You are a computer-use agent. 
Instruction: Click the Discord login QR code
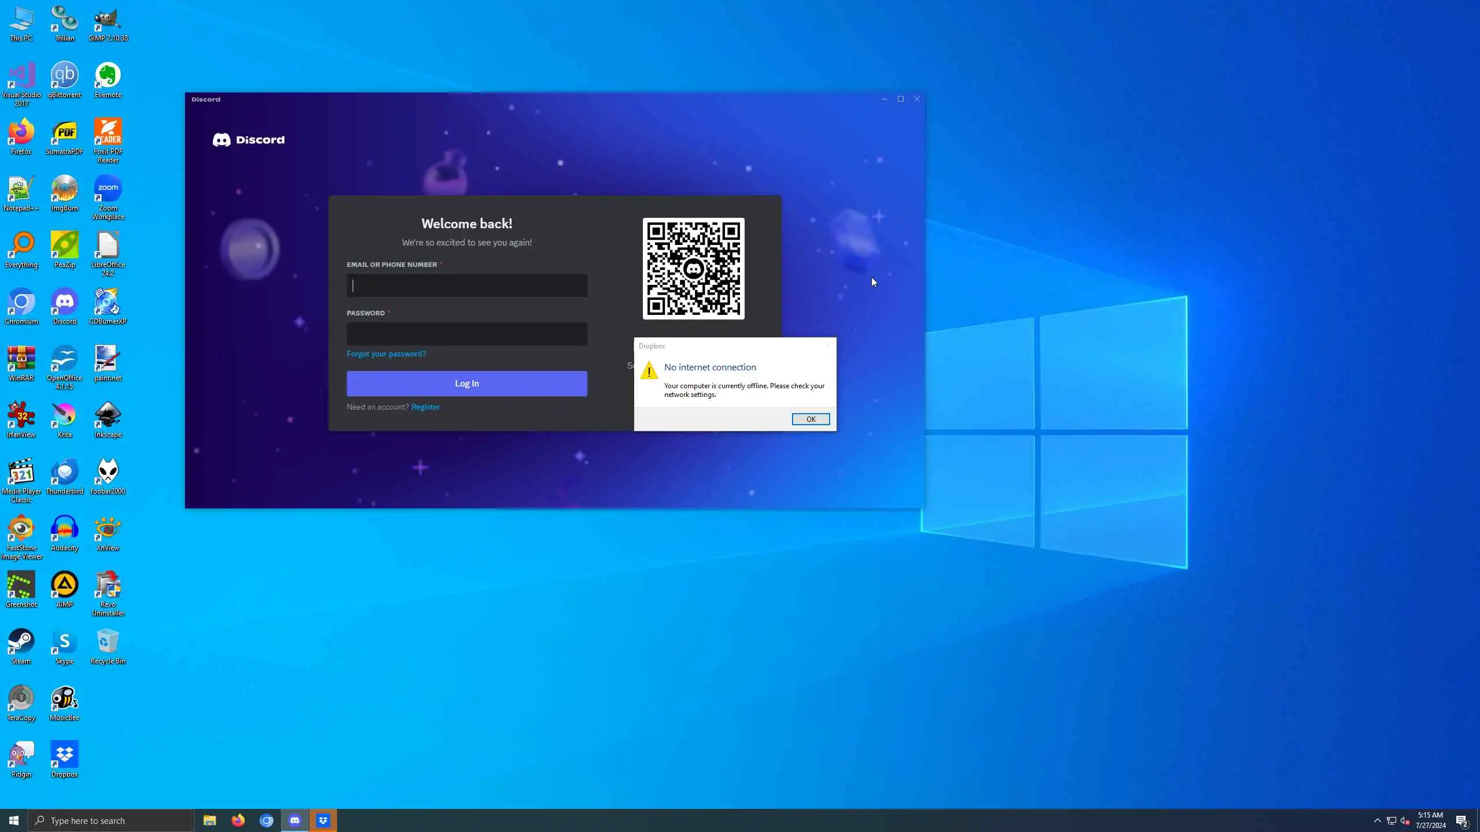click(693, 268)
